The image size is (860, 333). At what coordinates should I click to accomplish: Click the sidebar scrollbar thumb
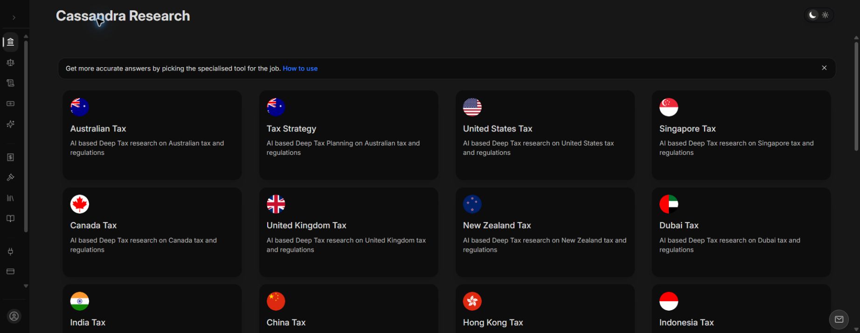click(x=26, y=136)
